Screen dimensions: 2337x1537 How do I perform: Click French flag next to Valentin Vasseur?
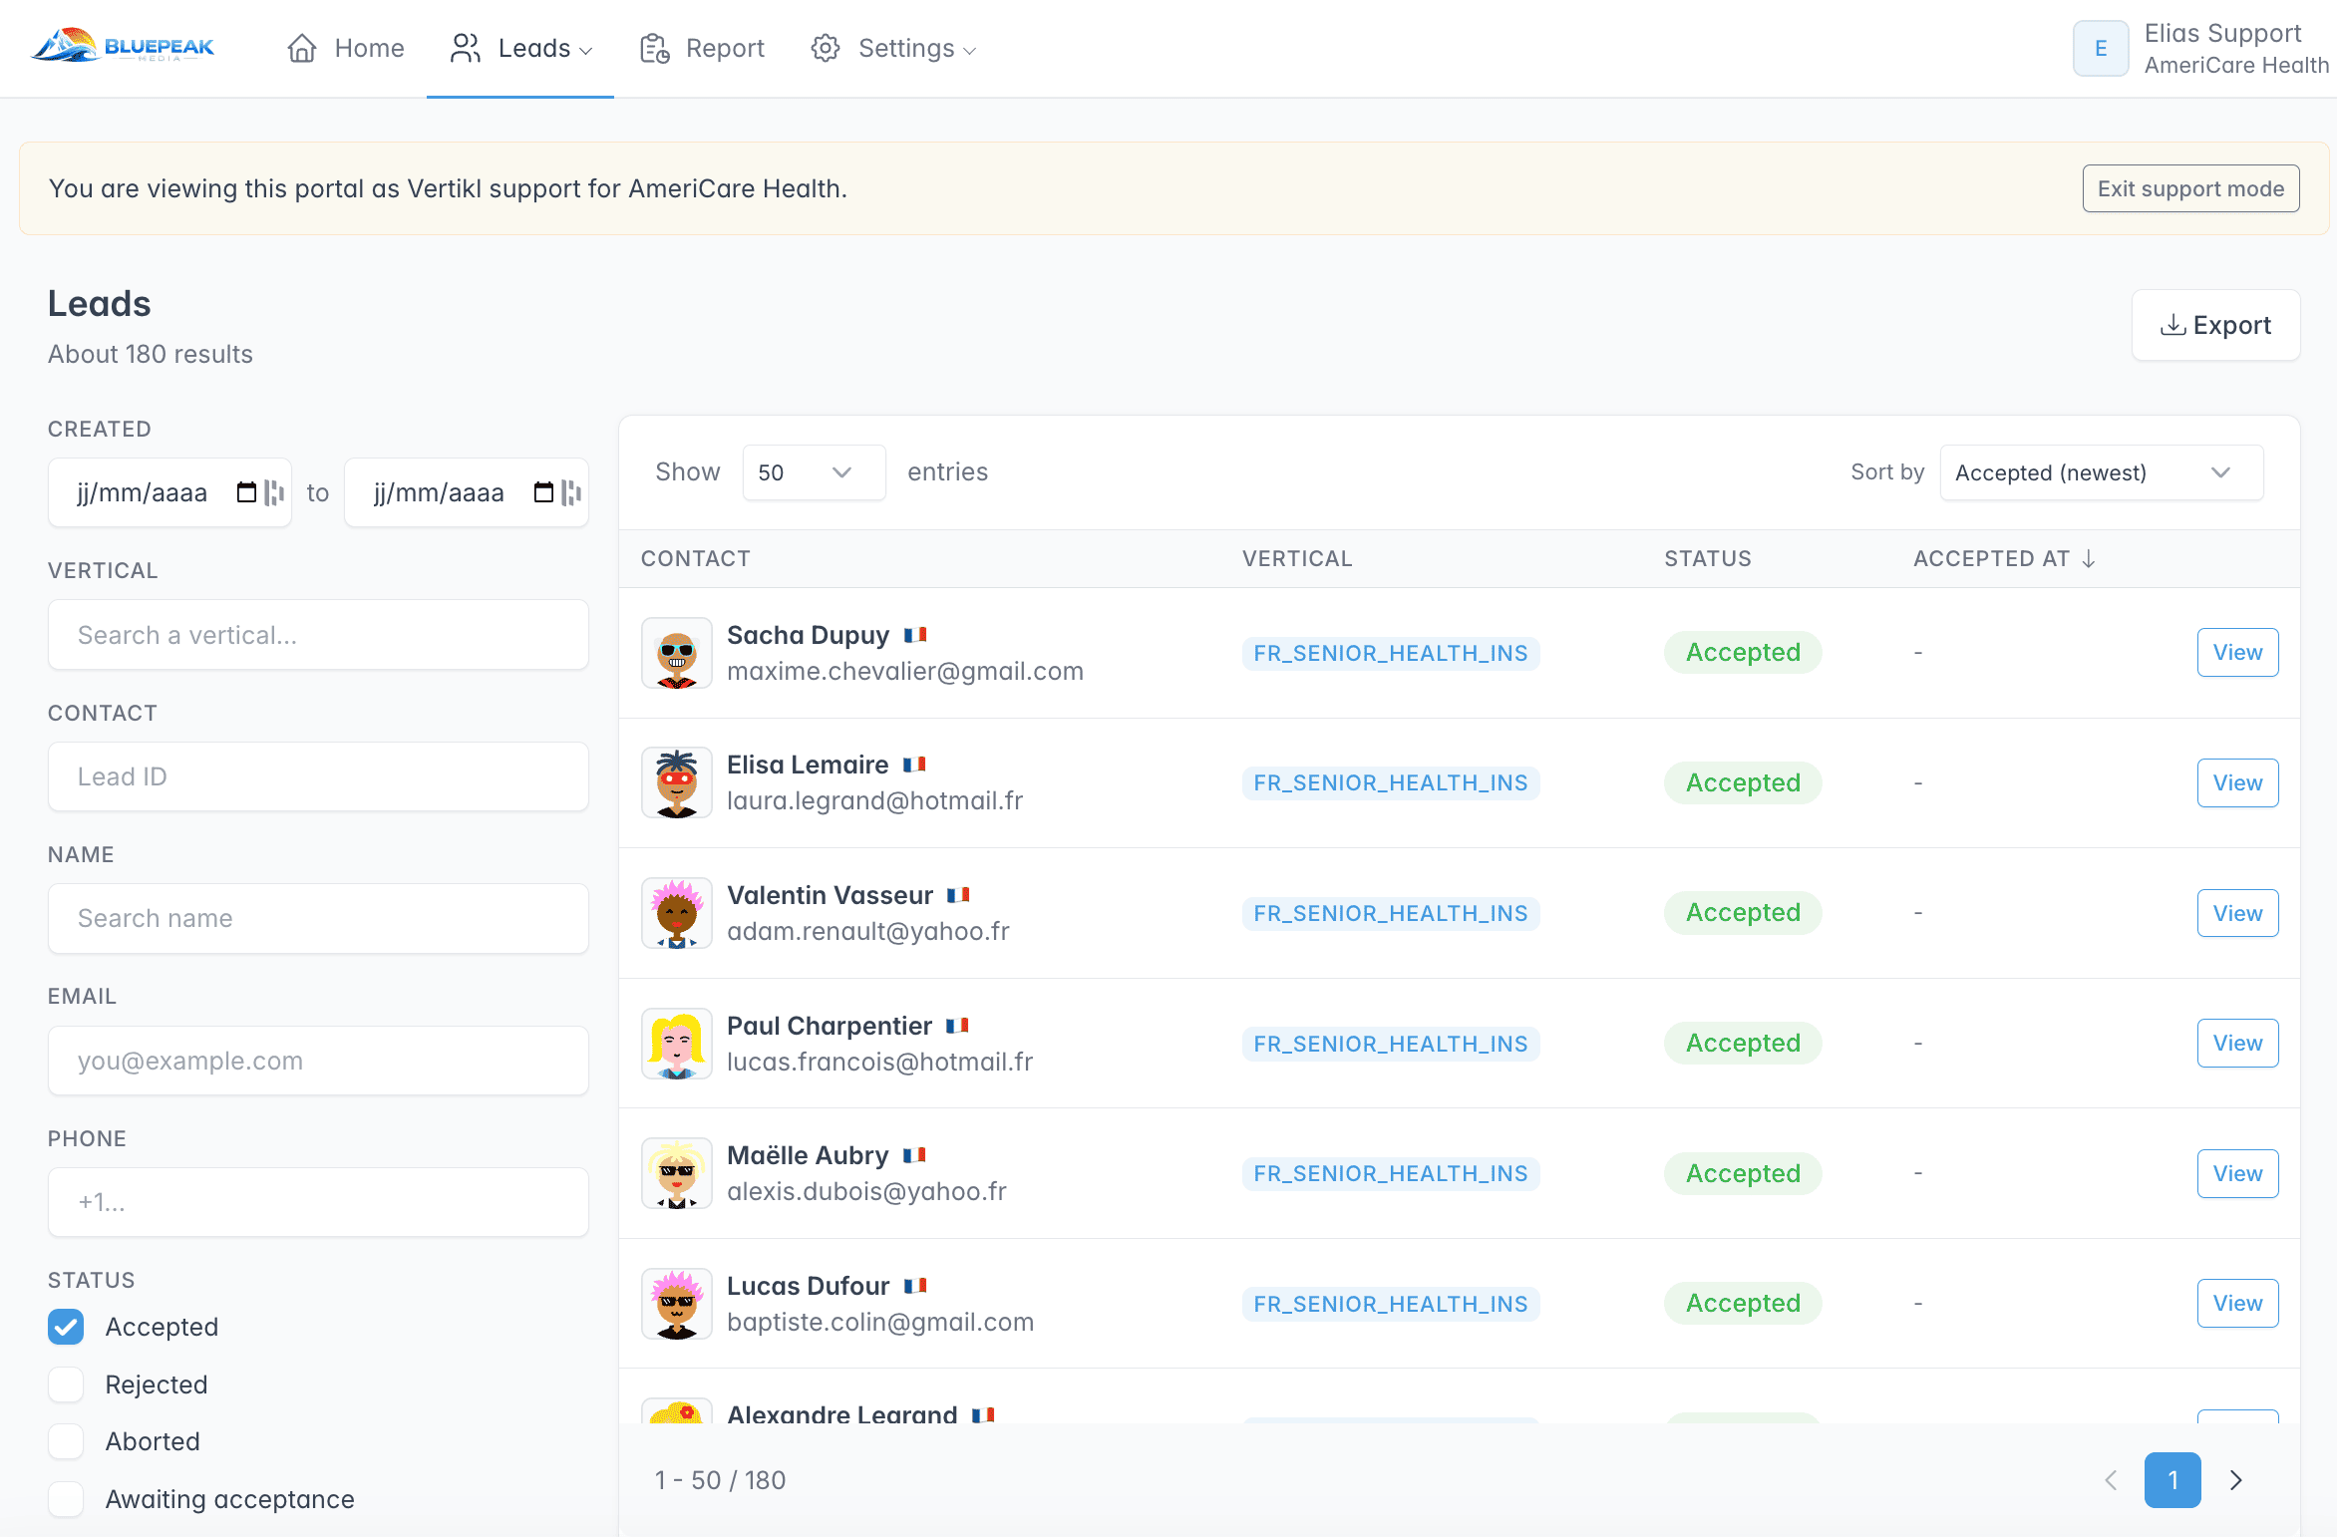point(958,895)
